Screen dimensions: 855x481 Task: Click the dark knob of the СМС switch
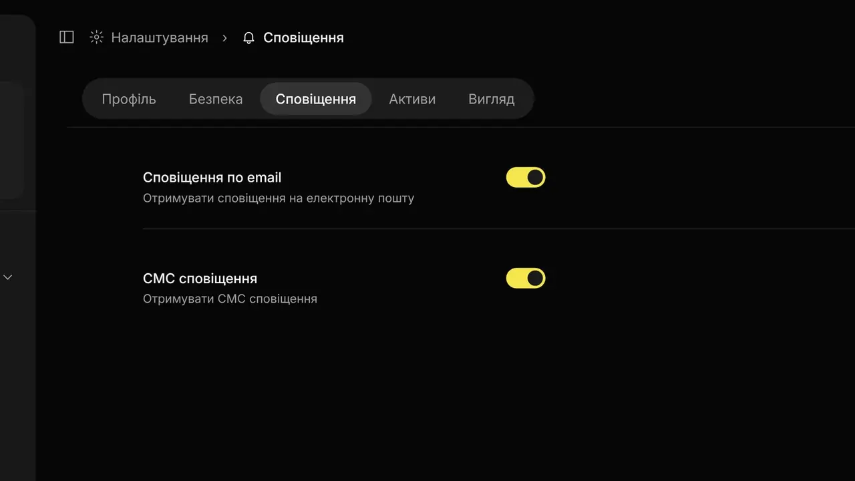pyautogui.click(x=535, y=278)
